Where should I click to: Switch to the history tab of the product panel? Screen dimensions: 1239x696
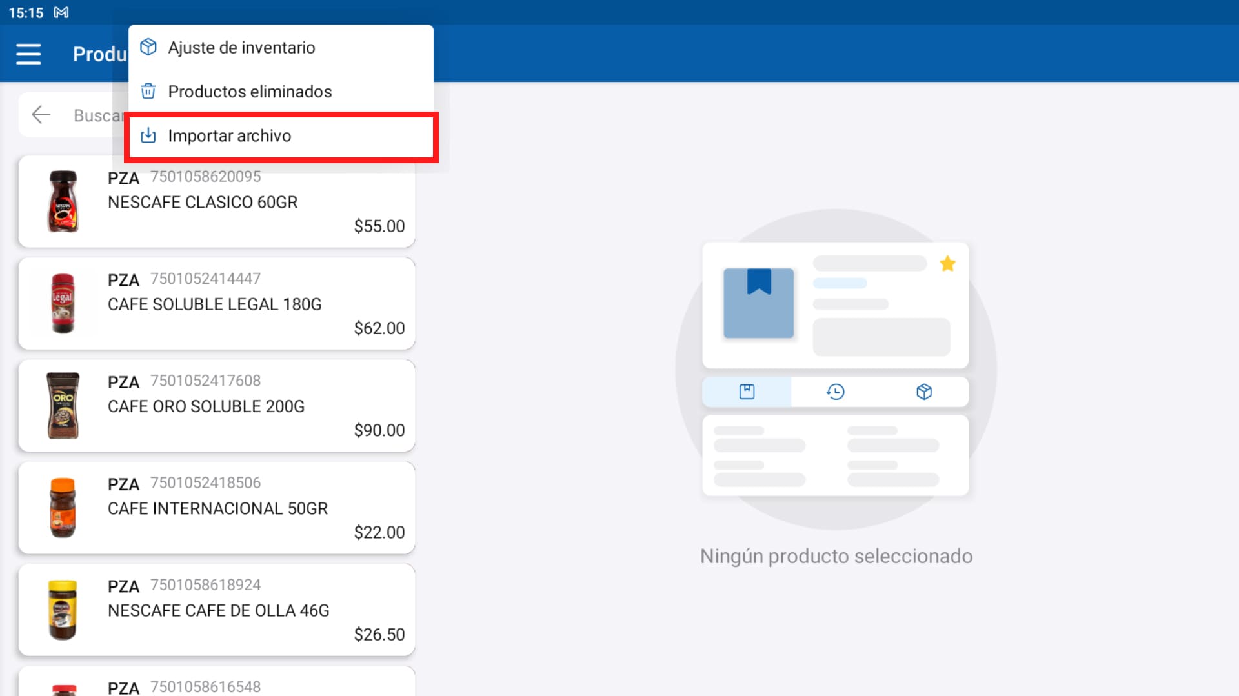click(835, 391)
